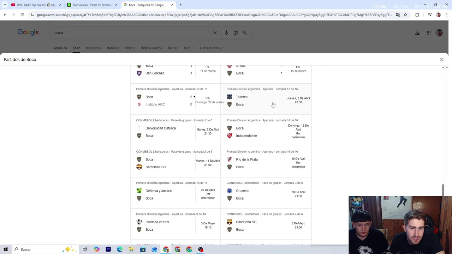The image size is (452, 254).
Task: Click the San Lorenzo team crest
Action: 139,73
